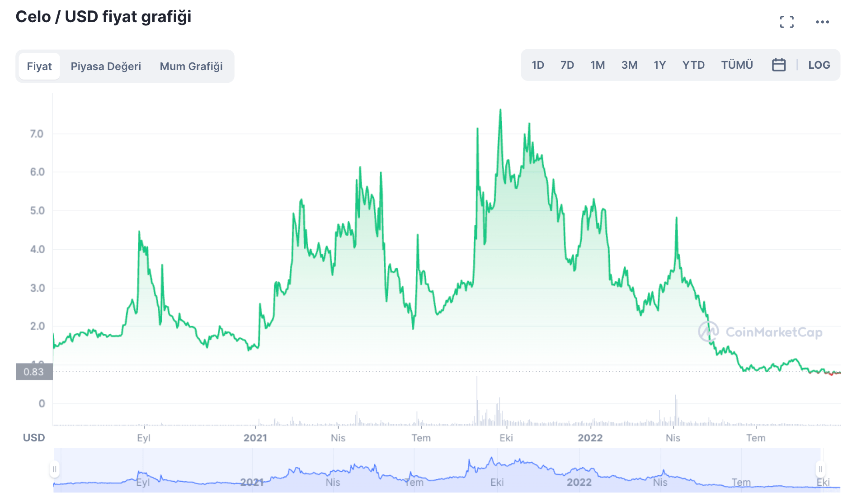857x502 pixels.
Task: Click the 0.83 current price label
Action: click(x=34, y=372)
